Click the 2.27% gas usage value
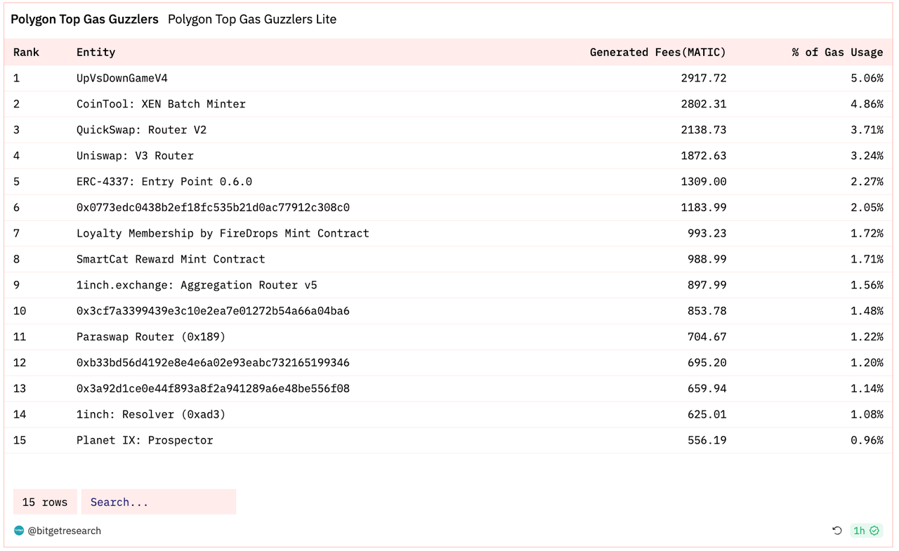 tap(867, 182)
